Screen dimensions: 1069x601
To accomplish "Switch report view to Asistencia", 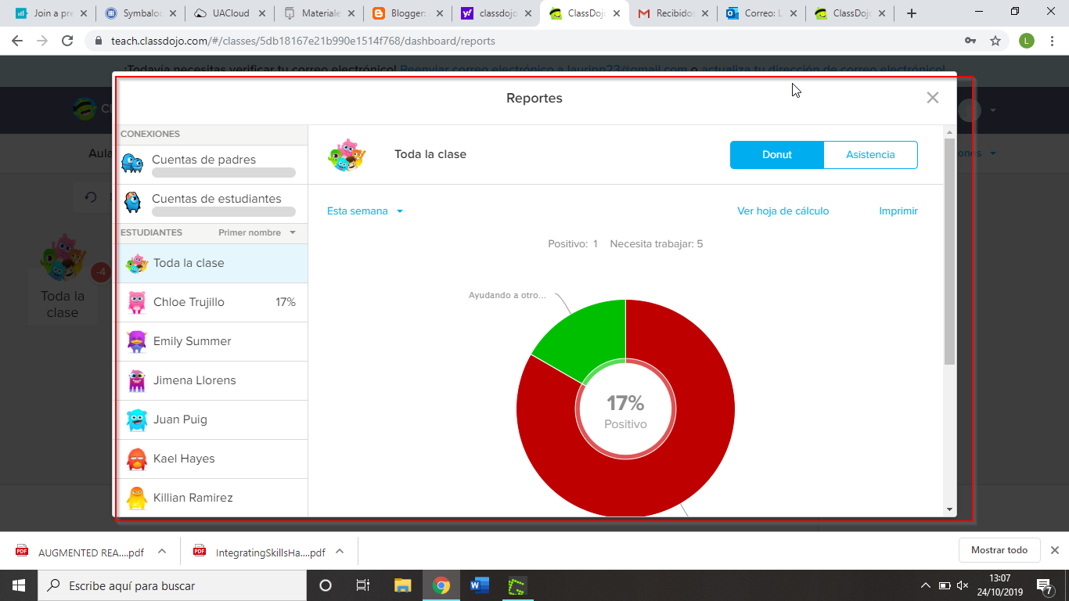I will [870, 154].
